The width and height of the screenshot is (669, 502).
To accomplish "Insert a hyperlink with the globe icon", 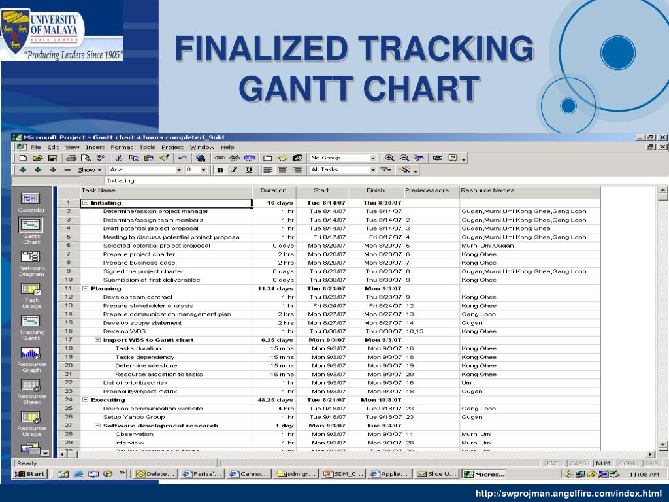I will click(x=201, y=158).
